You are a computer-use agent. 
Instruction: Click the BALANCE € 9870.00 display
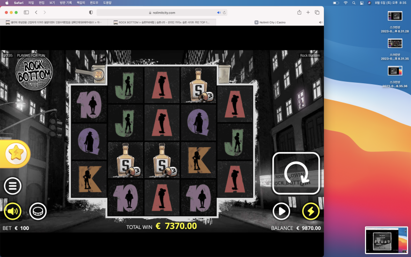[296, 228]
